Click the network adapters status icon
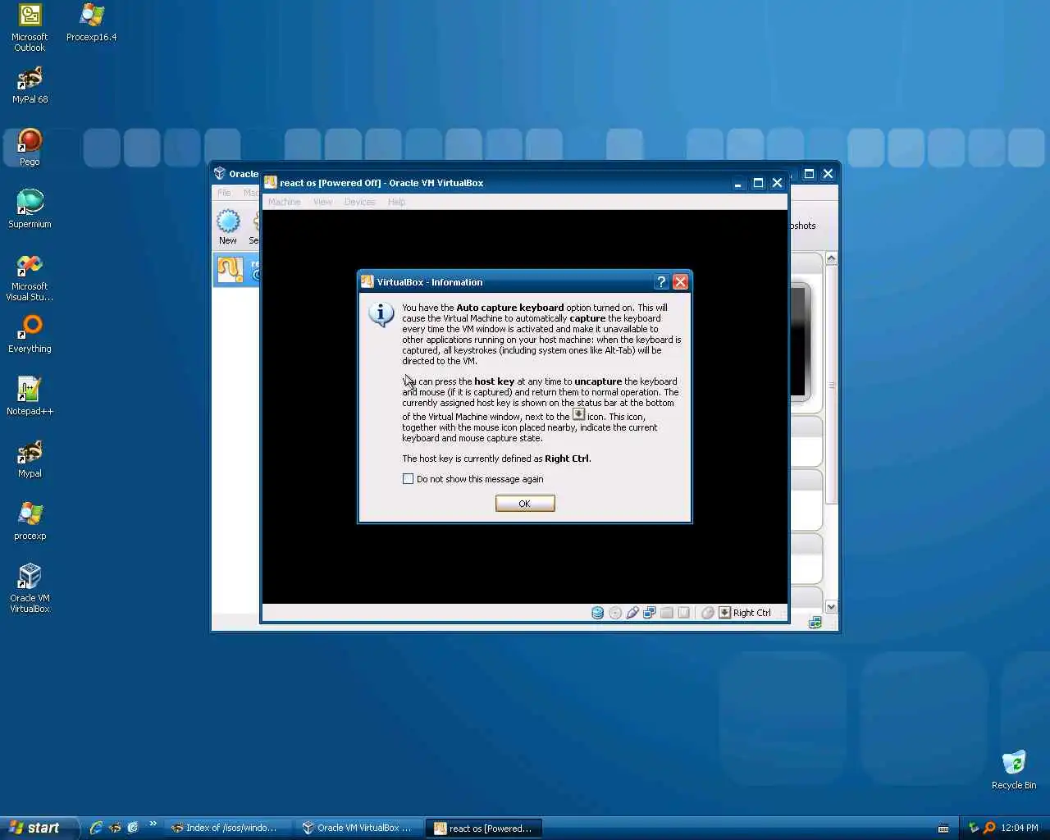 [x=650, y=613]
